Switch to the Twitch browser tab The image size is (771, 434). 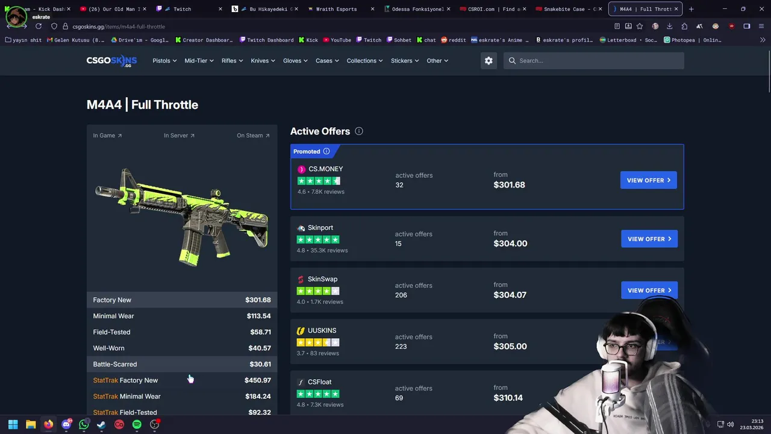(189, 9)
